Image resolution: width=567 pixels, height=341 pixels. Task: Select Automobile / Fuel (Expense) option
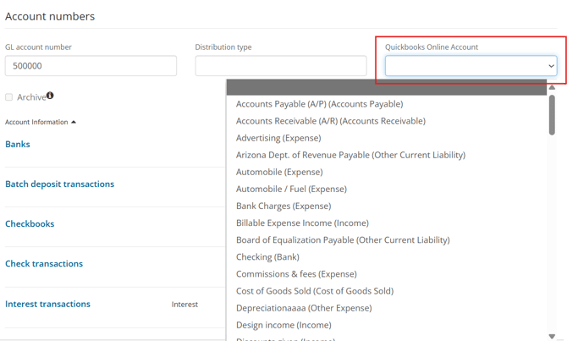[x=291, y=189]
